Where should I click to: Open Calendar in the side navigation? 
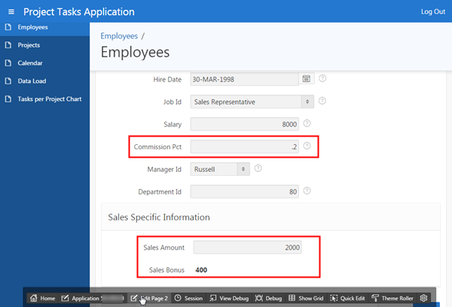click(x=30, y=63)
